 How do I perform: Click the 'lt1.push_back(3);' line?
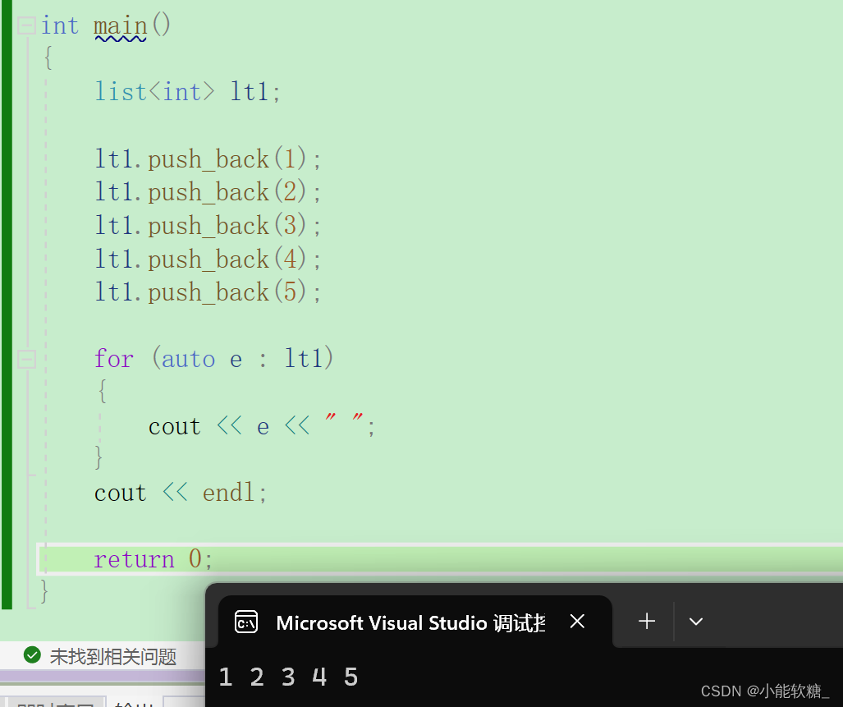(208, 225)
